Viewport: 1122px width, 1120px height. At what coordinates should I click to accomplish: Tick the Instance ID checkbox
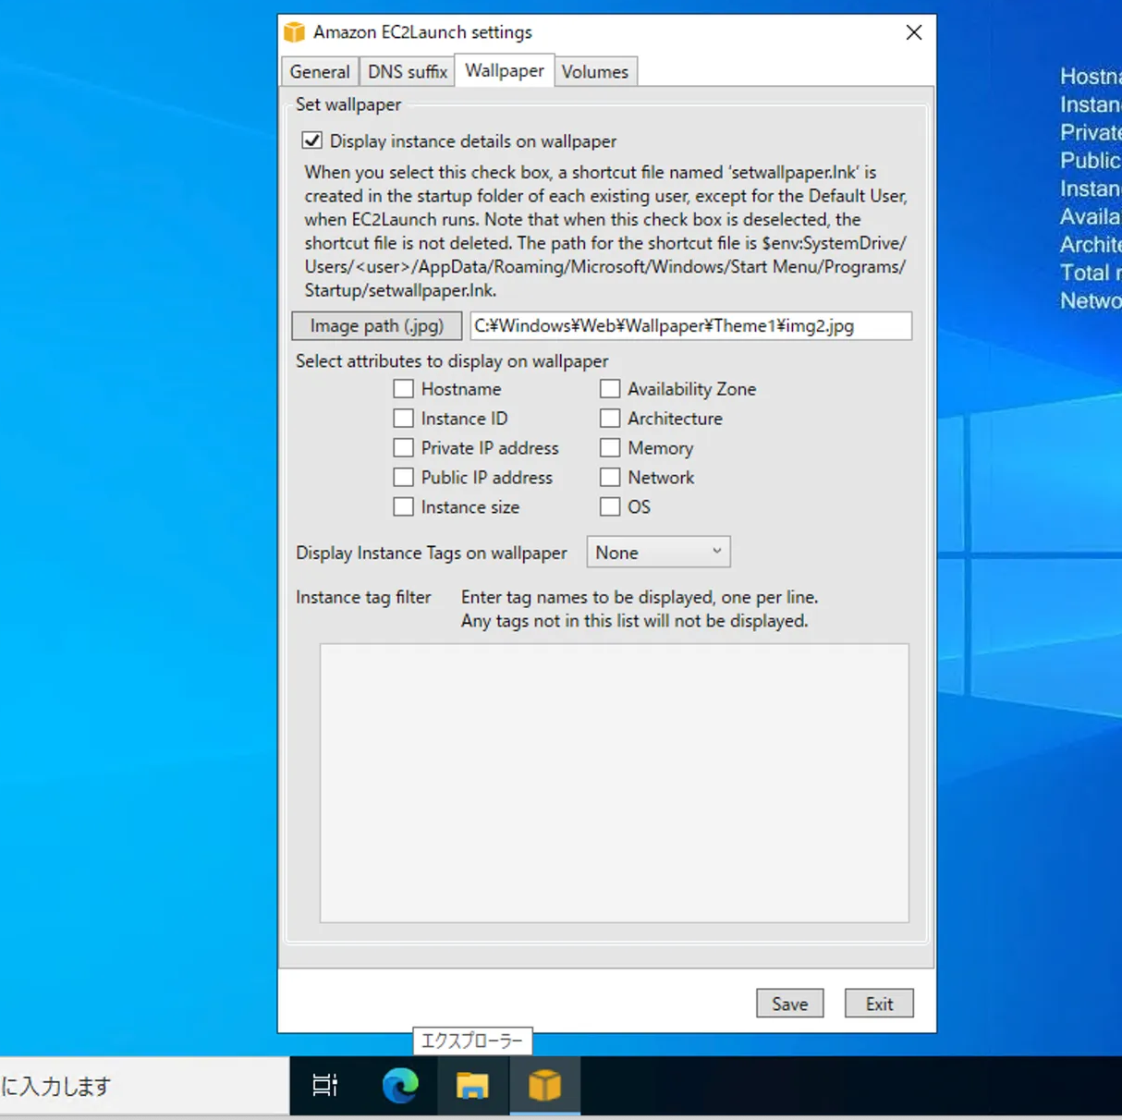point(404,419)
